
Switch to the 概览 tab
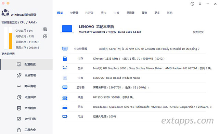(x=60, y=13)
